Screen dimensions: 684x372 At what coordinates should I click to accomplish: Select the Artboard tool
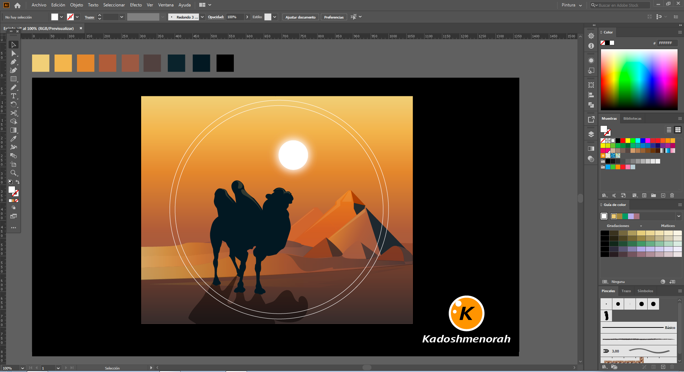pyautogui.click(x=14, y=164)
